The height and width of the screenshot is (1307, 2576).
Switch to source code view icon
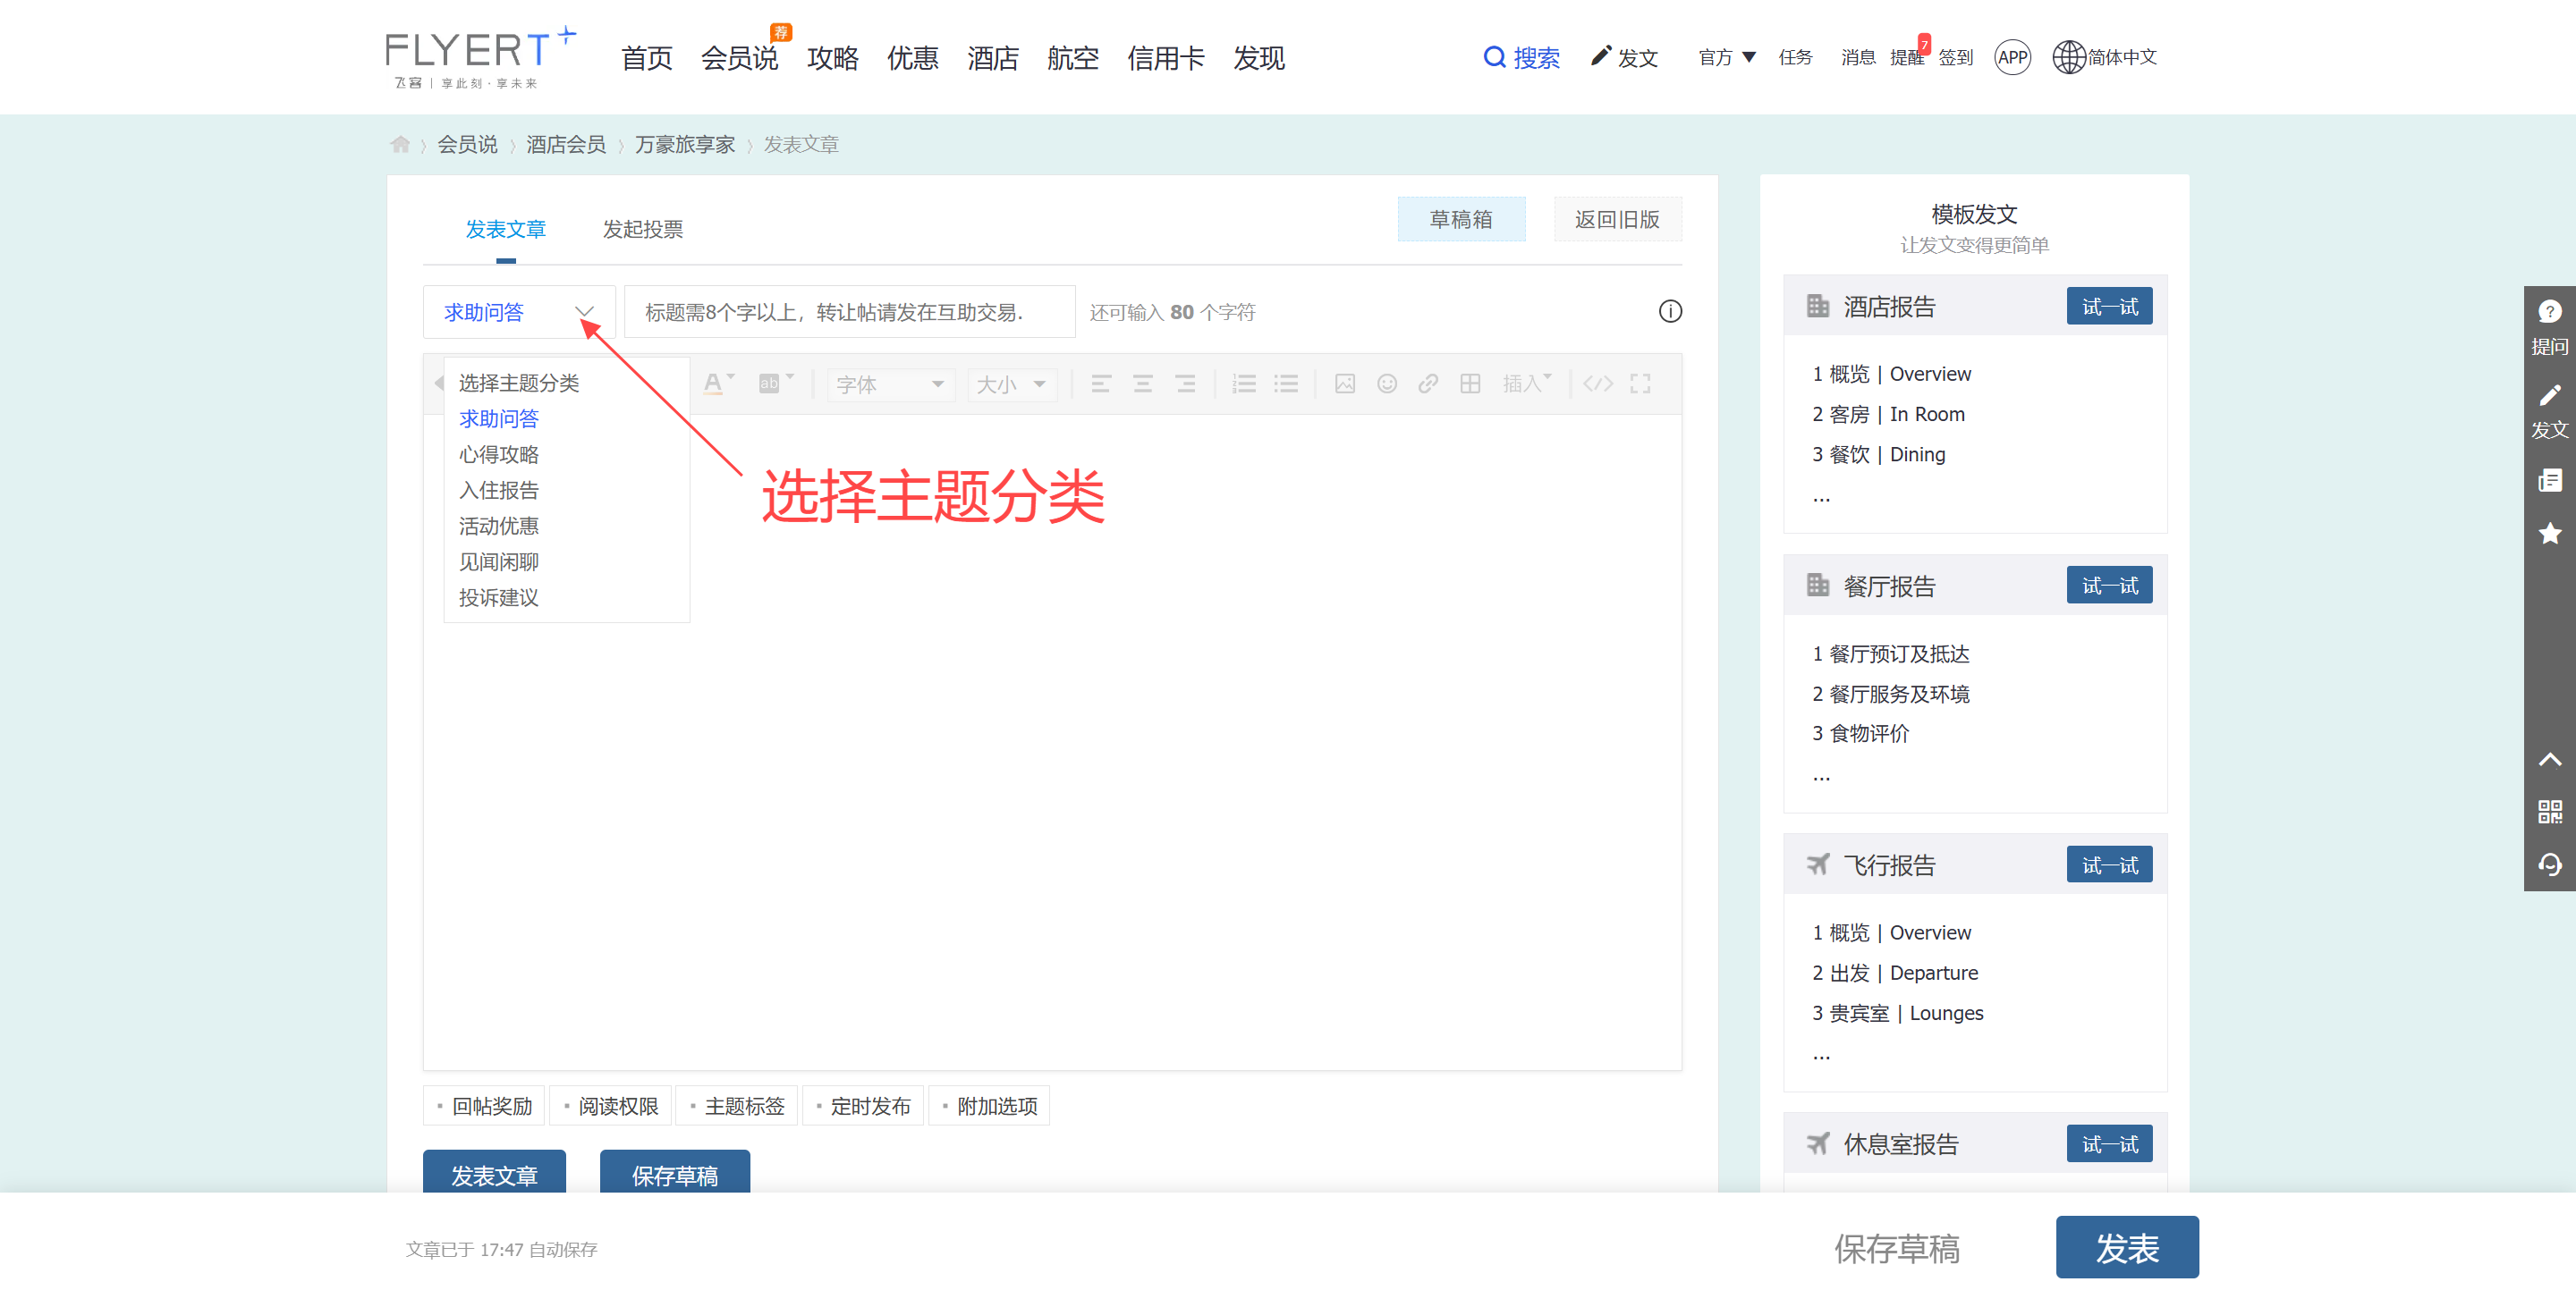tap(1598, 384)
